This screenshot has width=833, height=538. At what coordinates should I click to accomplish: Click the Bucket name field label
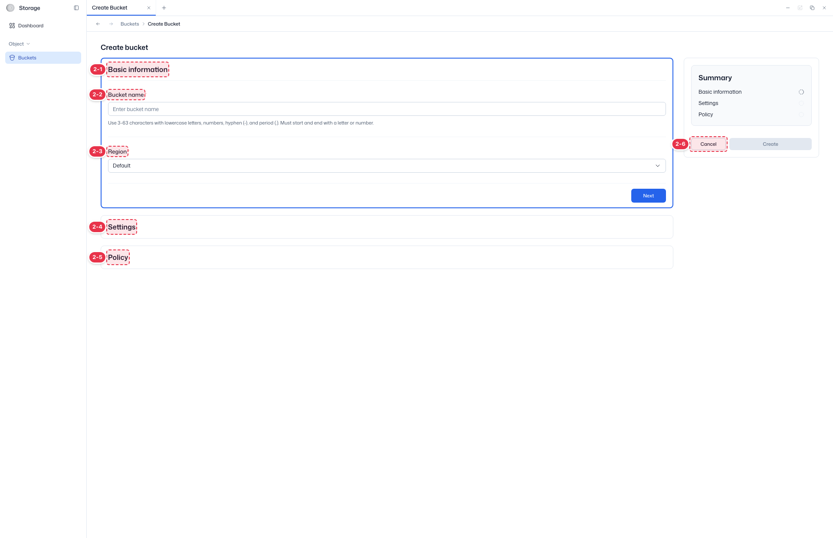[126, 95]
